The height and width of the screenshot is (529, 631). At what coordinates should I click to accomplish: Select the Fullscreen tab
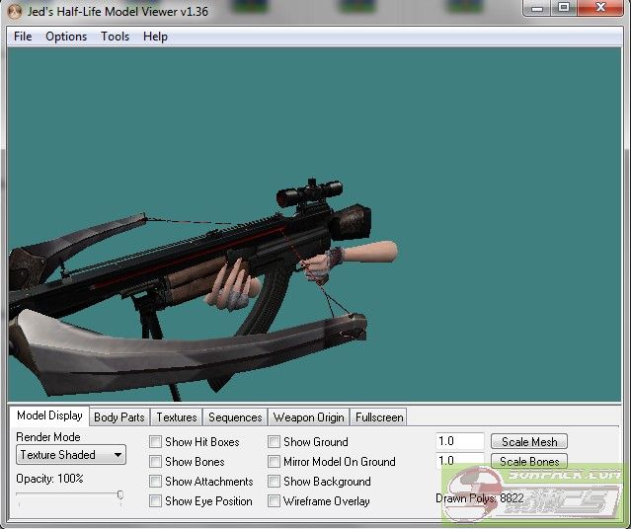(x=379, y=417)
